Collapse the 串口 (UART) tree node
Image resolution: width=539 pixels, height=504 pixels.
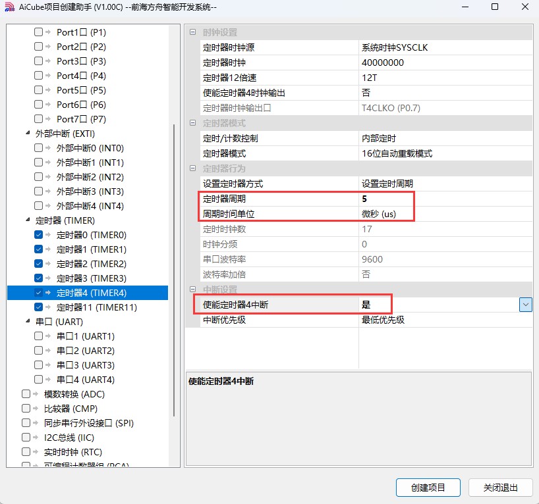coord(28,321)
